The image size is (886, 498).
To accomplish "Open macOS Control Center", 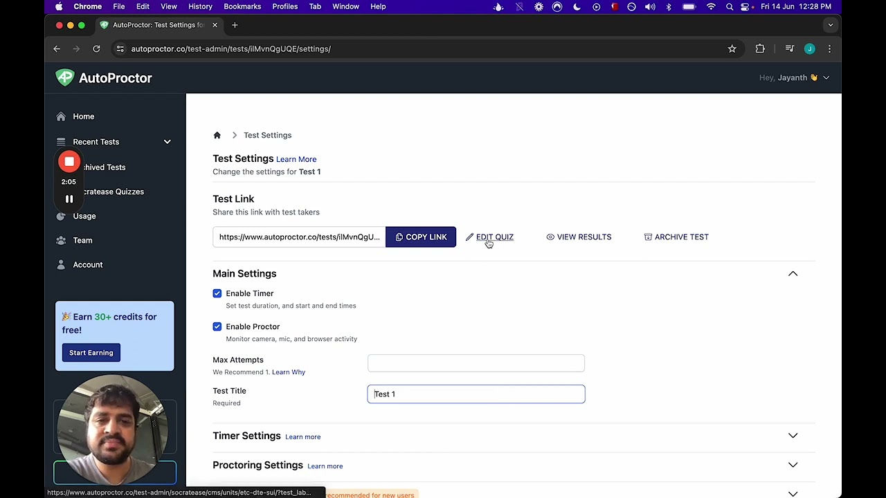I will pos(745,6).
